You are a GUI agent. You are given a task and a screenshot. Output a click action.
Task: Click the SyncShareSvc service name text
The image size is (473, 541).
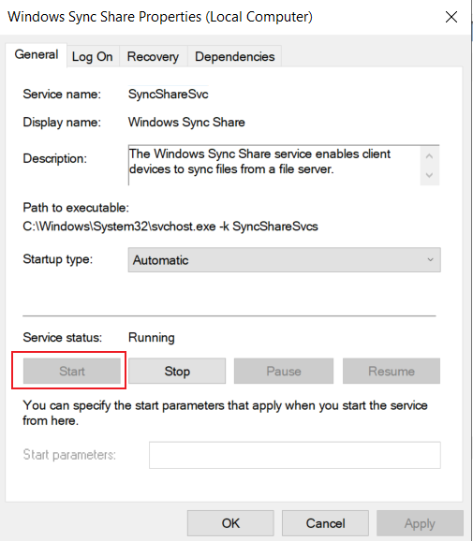(169, 95)
